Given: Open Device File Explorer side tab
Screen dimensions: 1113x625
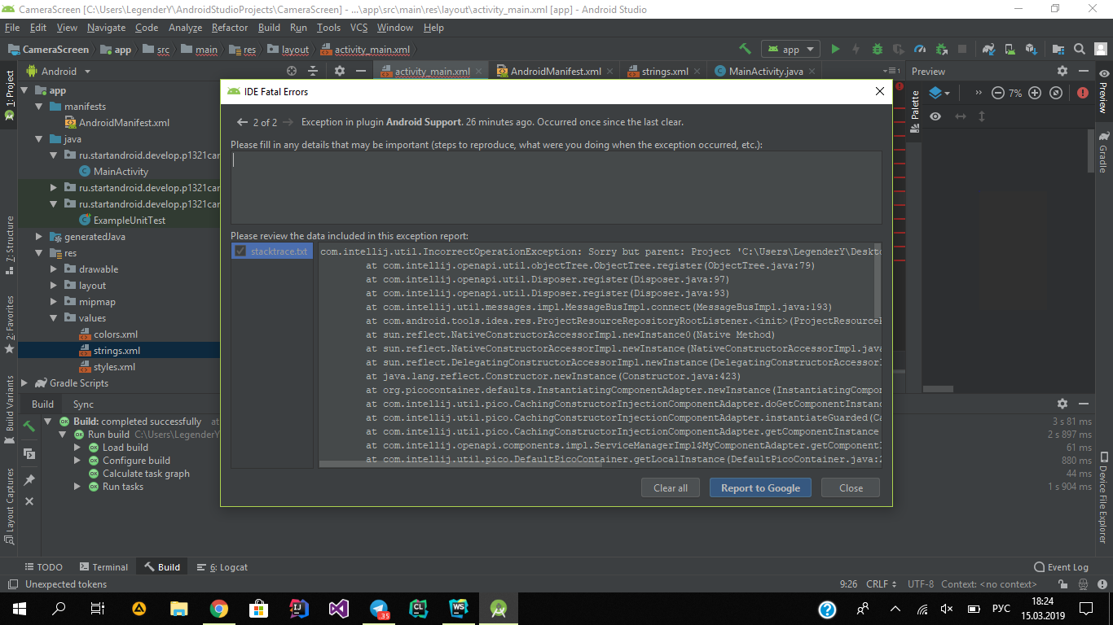Looking at the screenshot, I should [1103, 496].
